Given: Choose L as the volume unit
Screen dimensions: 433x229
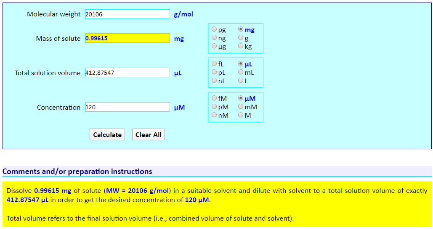Looking at the screenshot, I should pyautogui.click(x=241, y=81).
